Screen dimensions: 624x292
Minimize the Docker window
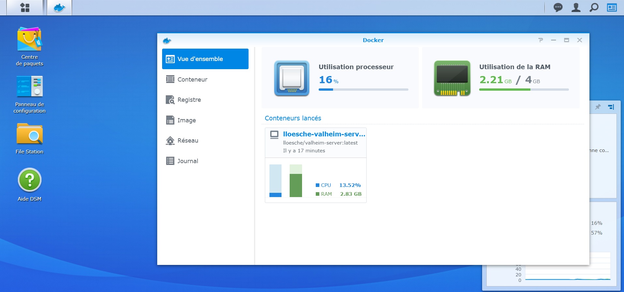point(554,40)
